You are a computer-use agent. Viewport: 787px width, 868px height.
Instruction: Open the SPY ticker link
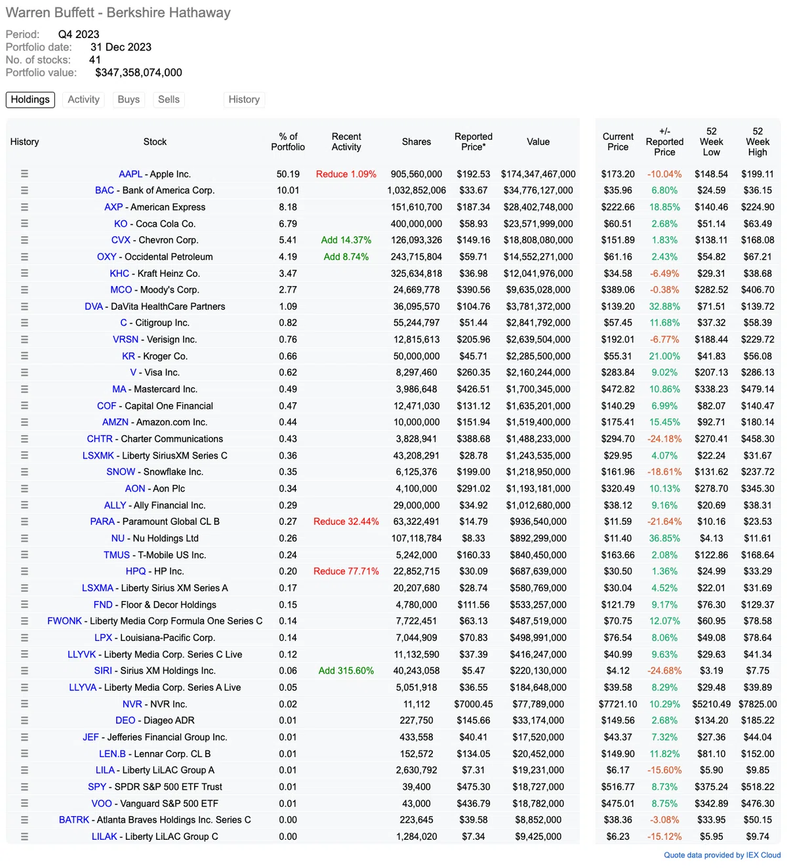coord(97,787)
